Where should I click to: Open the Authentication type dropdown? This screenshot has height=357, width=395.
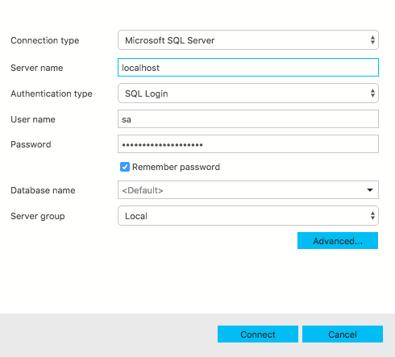tap(248, 93)
